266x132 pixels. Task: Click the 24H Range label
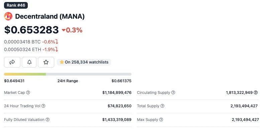pos(68,81)
